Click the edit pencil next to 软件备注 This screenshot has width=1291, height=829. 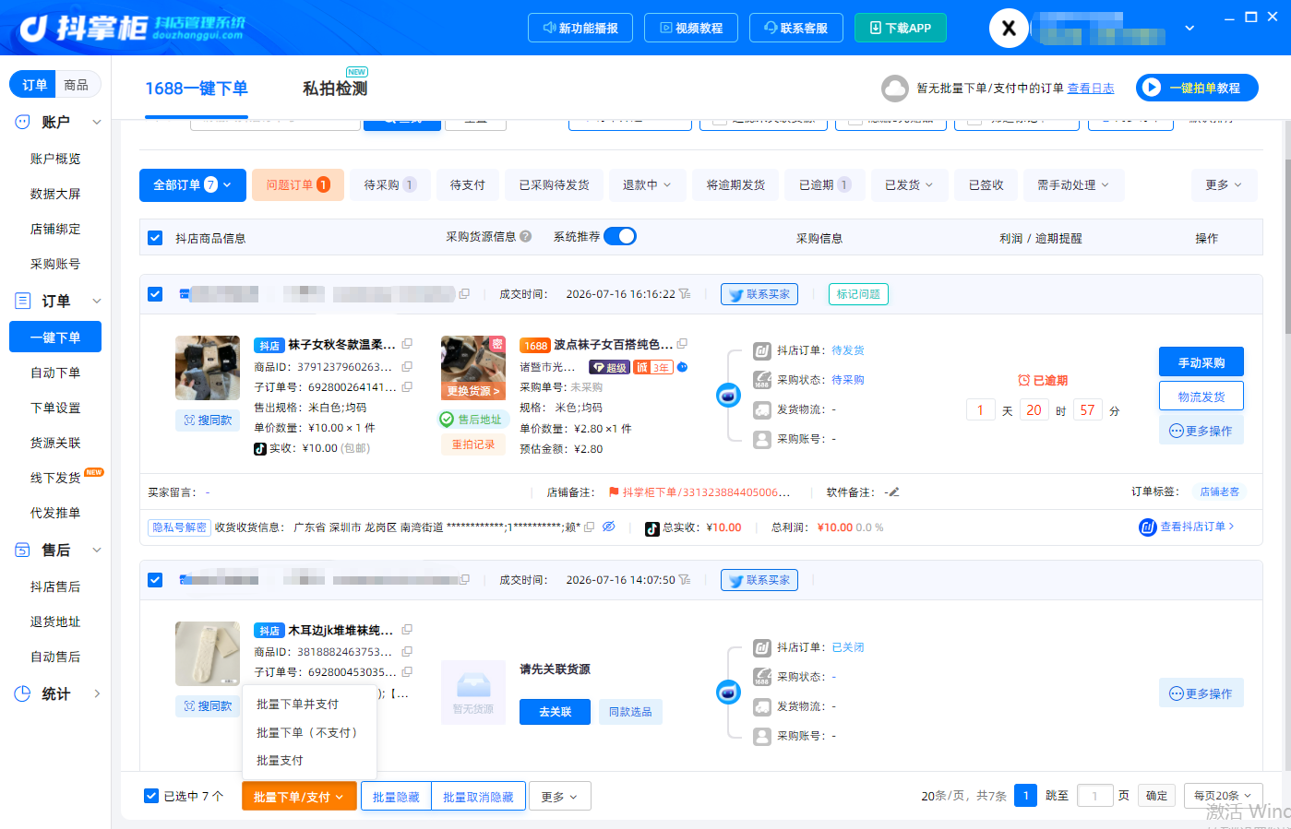893,492
